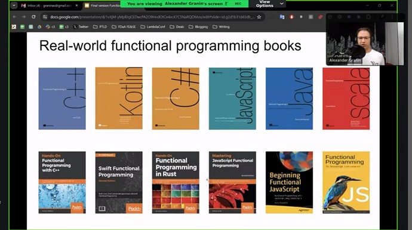Open the Google Translate extension icon
Image resolution: width=412 pixels, height=230 pixels.
[x=282, y=17]
